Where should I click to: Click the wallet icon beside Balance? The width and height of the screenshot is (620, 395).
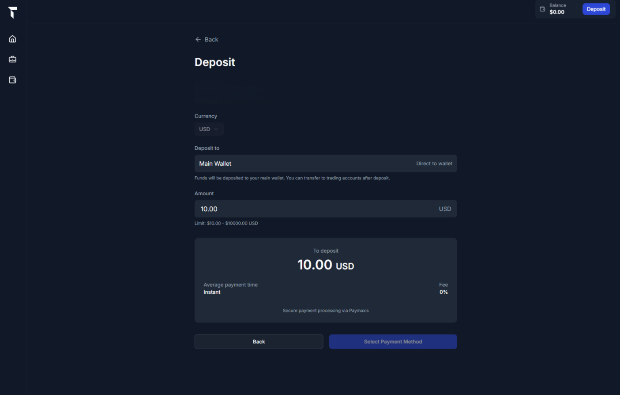[542, 9]
